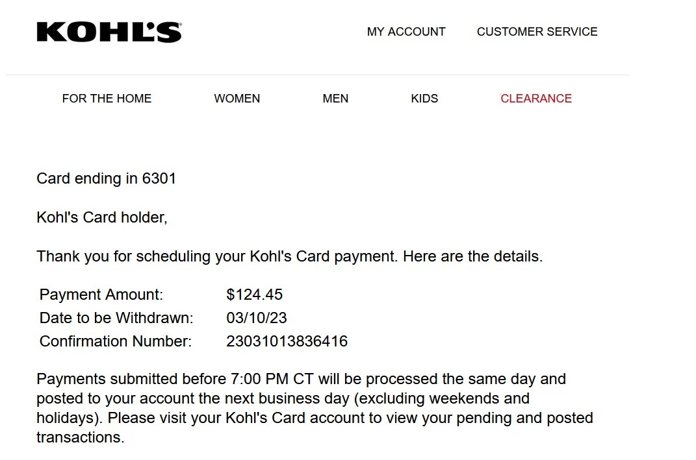Click the "Card ending in 6301" line
696x460 pixels.
(106, 178)
